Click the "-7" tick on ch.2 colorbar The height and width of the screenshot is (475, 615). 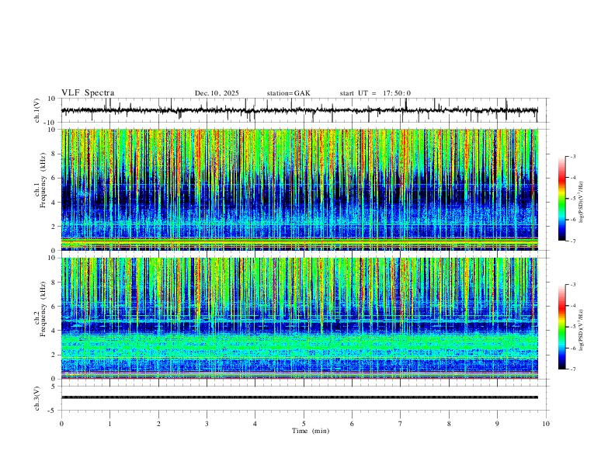(x=572, y=369)
